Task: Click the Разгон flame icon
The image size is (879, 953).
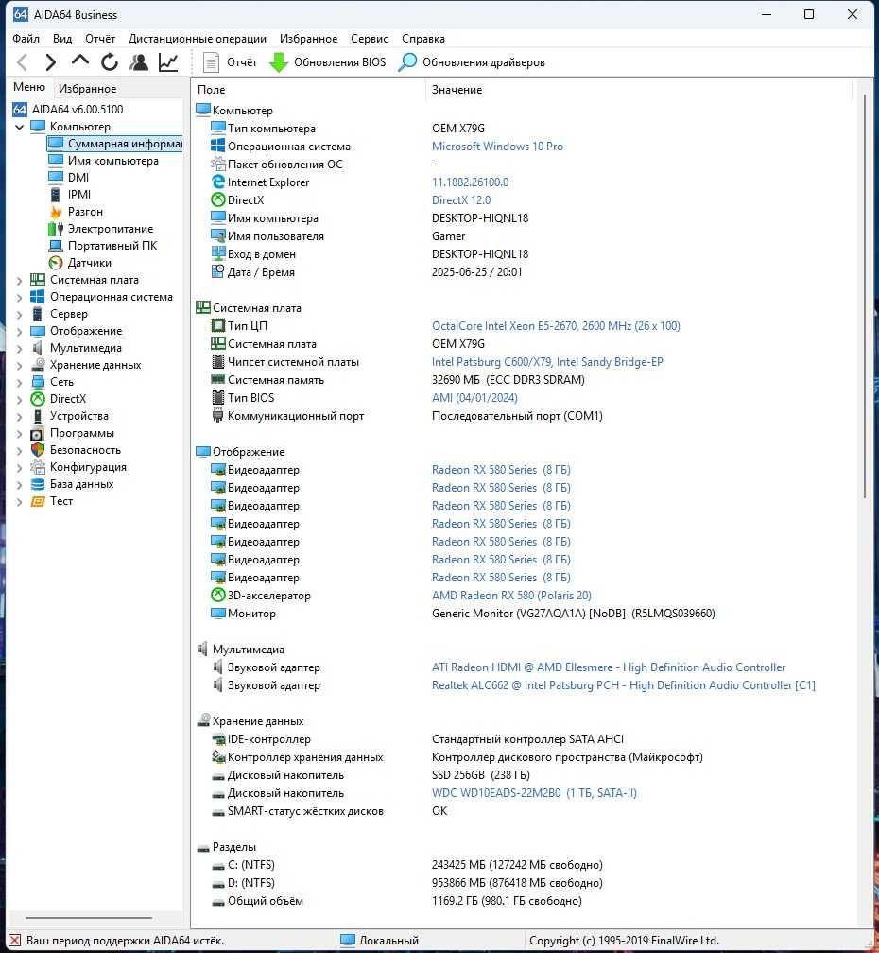Action: pyautogui.click(x=56, y=212)
